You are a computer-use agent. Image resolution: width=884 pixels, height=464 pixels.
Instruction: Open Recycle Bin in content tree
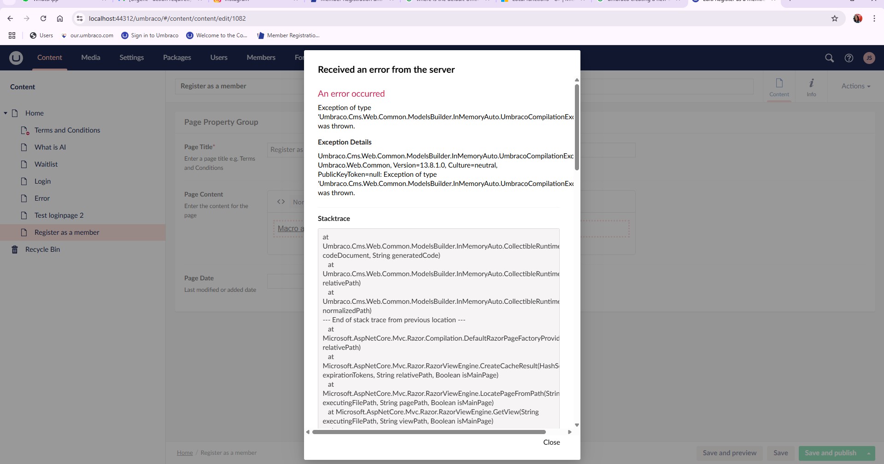(42, 249)
